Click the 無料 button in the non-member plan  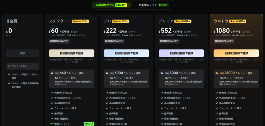point(23,53)
